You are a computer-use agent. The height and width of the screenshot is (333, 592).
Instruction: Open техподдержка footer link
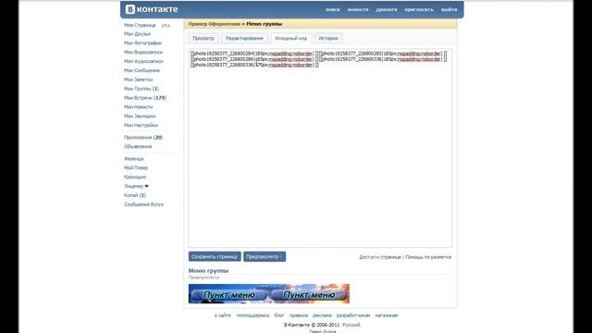pos(253,315)
